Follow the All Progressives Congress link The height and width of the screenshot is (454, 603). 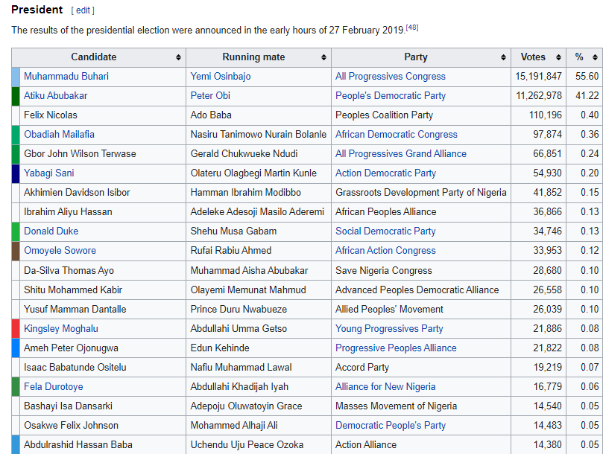point(391,76)
